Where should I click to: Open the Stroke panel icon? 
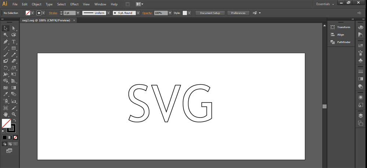tap(360, 71)
